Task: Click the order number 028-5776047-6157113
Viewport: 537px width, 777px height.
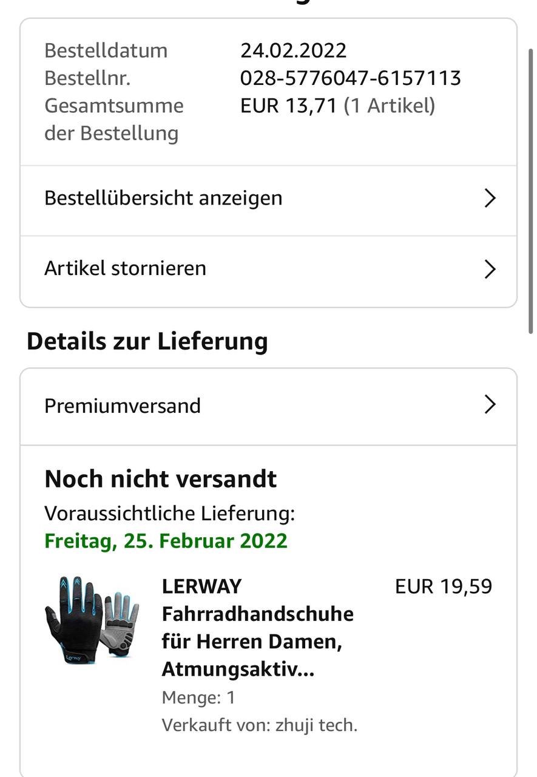Action: 350,78
